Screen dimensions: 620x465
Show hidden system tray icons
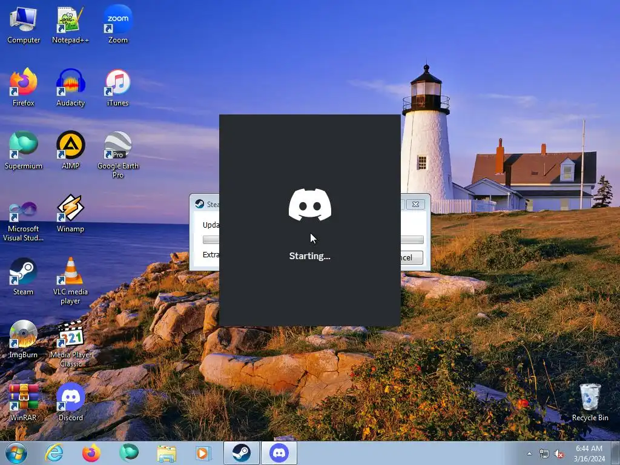click(x=529, y=453)
